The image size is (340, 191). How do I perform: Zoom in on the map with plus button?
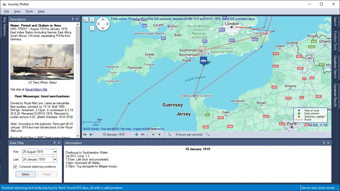click(x=92, y=19)
